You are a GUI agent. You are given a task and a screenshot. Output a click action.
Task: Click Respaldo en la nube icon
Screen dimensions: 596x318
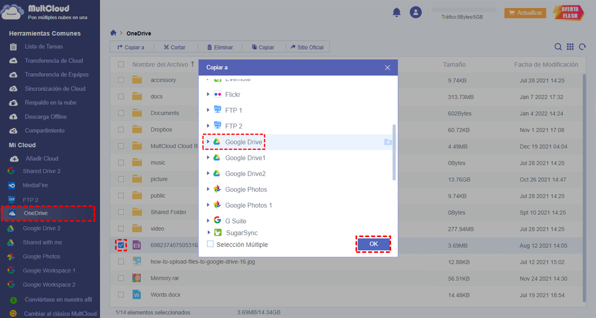(x=13, y=103)
